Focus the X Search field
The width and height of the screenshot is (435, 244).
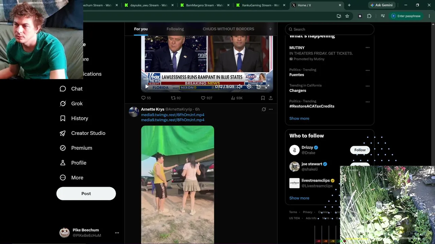coord(330,29)
